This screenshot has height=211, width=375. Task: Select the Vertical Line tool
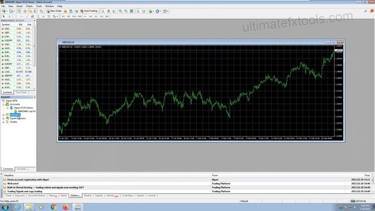[x=16, y=16]
